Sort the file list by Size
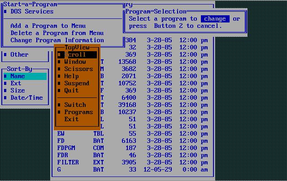Image resolution: width=287 pixels, height=181 pixels. (18, 91)
